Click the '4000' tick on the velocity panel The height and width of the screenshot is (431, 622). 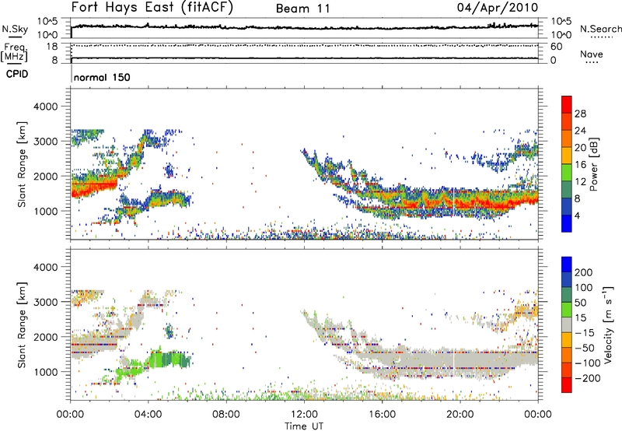(45, 267)
